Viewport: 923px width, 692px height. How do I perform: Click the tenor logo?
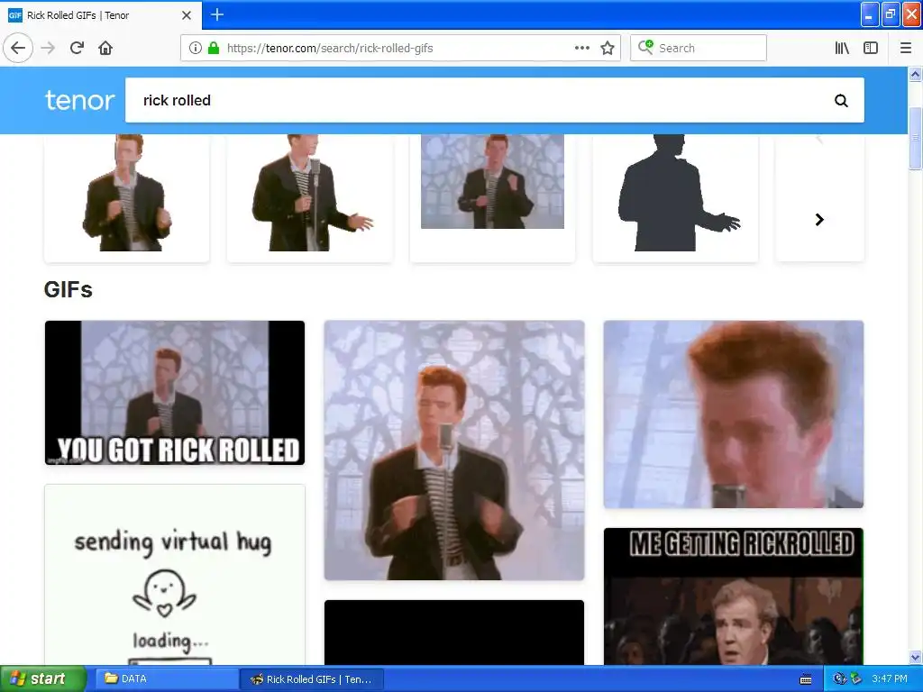[x=79, y=101]
